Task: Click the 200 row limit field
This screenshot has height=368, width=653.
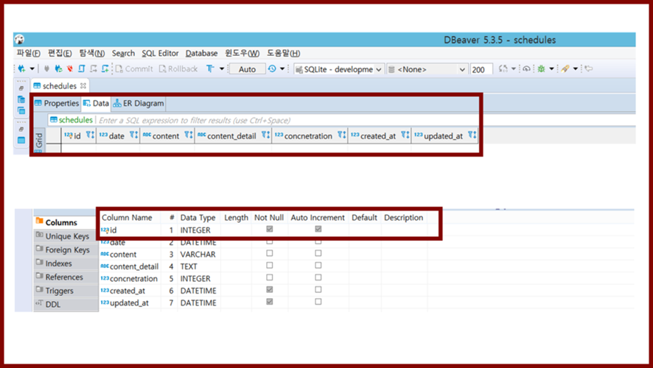Action: tap(481, 69)
